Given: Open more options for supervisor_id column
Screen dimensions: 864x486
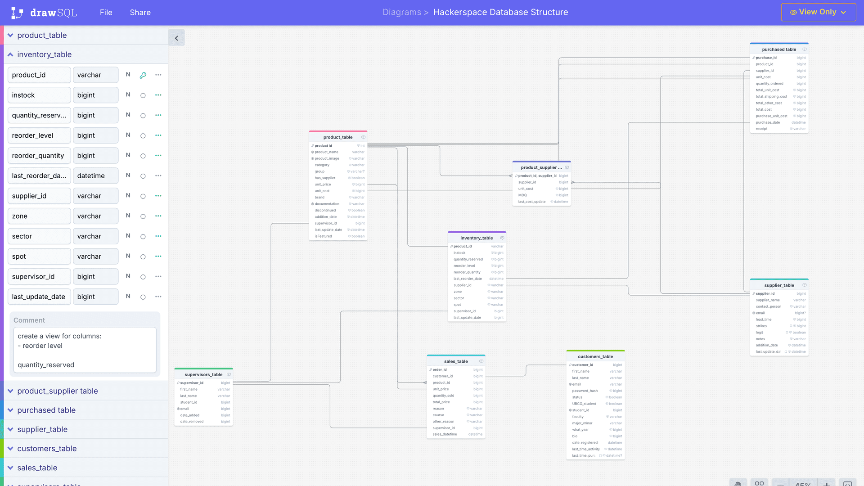Looking at the screenshot, I should (x=158, y=277).
